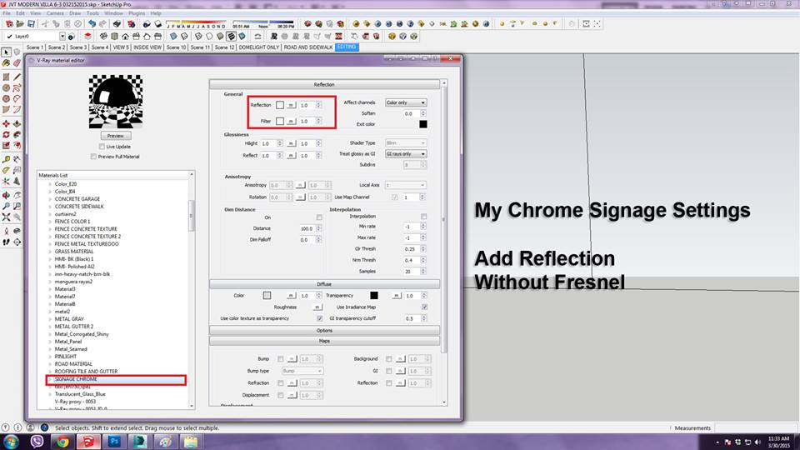This screenshot has height=450, width=800.
Task: Click the Diffuse Transparency color swatch
Action: tap(374, 295)
